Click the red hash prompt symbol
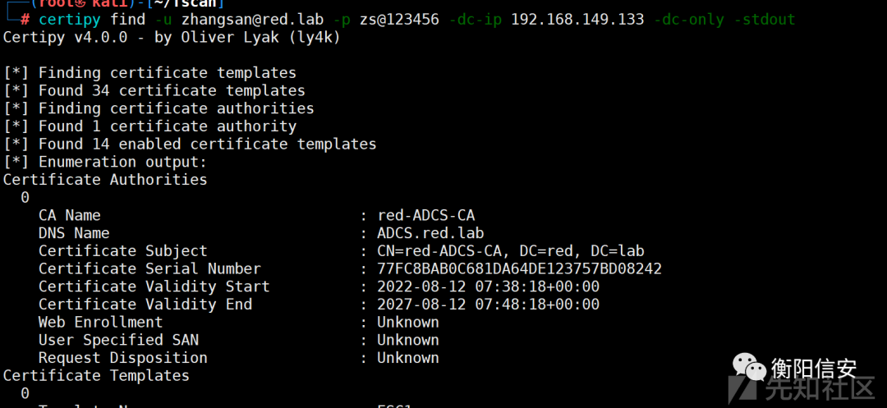887x408 pixels. [x=25, y=20]
